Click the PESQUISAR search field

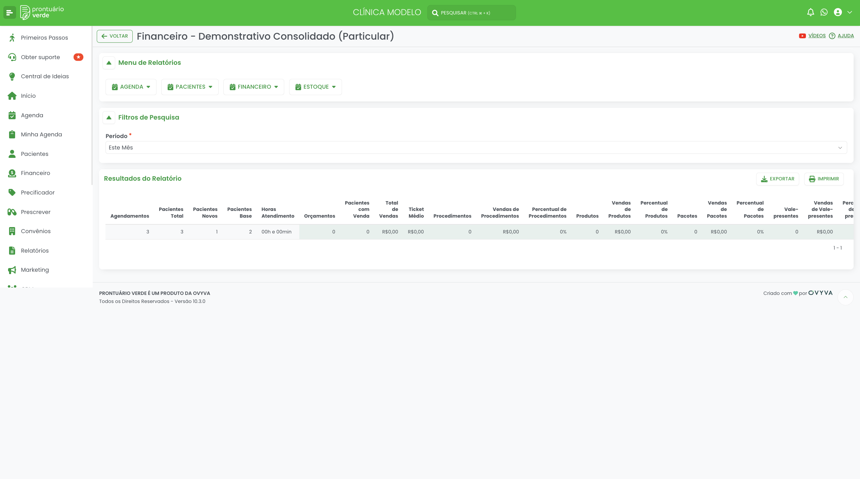click(x=471, y=13)
